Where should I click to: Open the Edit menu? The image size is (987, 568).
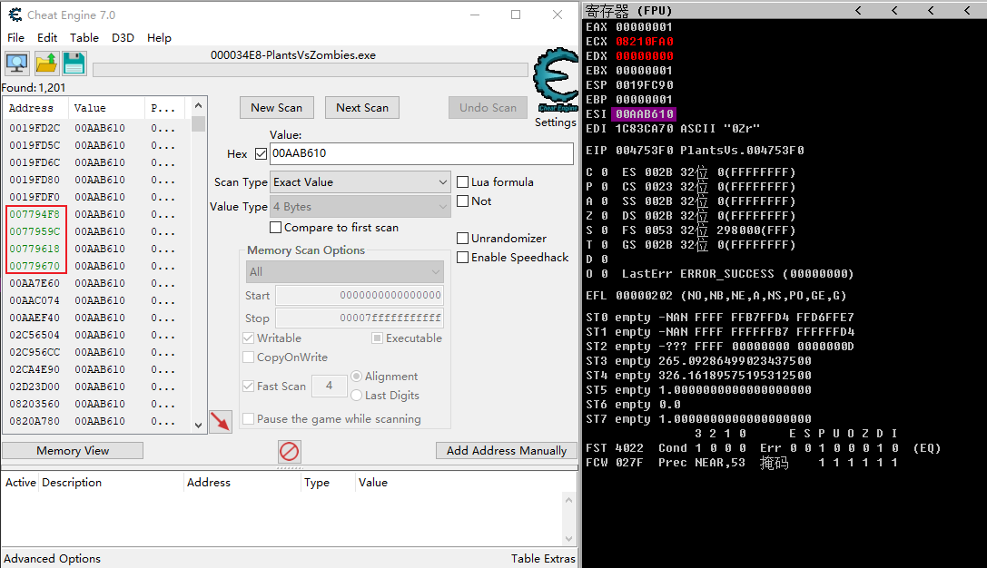[x=47, y=38]
